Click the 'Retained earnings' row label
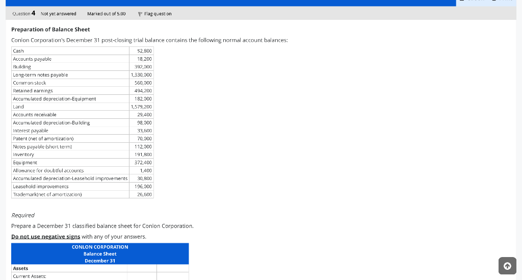522x280 pixels. click(x=33, y=91)
